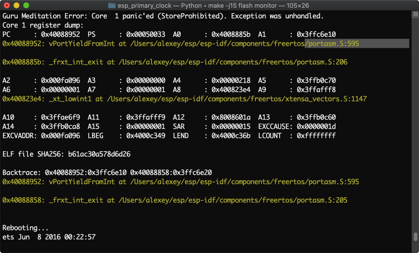Minimize the terminal using the yellow button

16,6
